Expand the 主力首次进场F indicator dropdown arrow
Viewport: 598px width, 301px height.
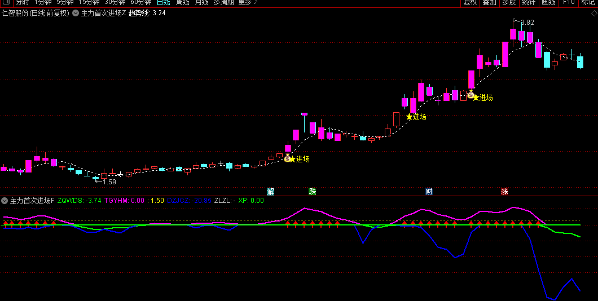click(5, 201)
